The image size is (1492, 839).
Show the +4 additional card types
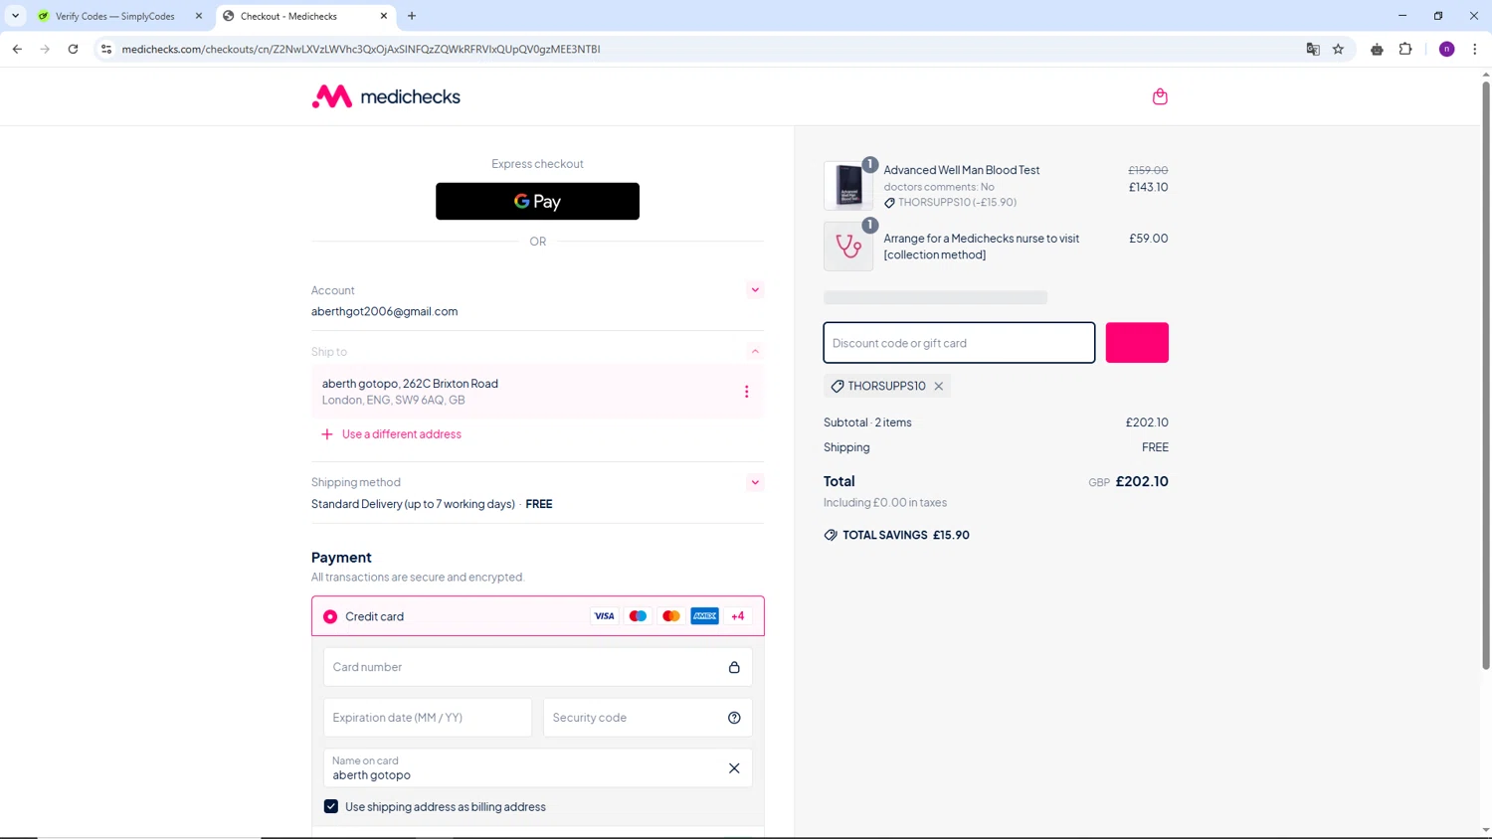tap(738, 616)
